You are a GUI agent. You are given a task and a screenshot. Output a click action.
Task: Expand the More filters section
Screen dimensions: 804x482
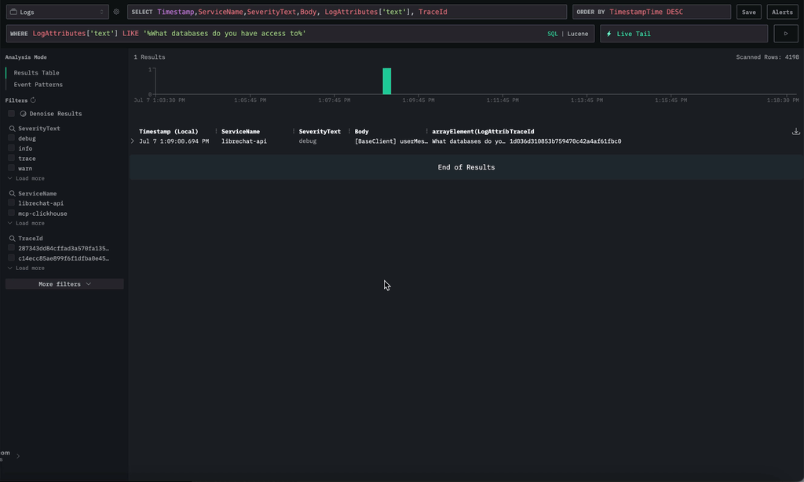pyautogui.click(x=64, y=284)
